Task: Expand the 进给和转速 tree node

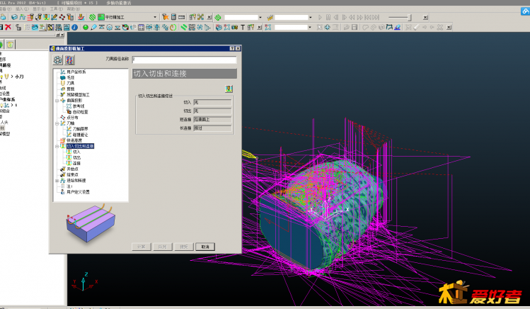Action: 57,181
